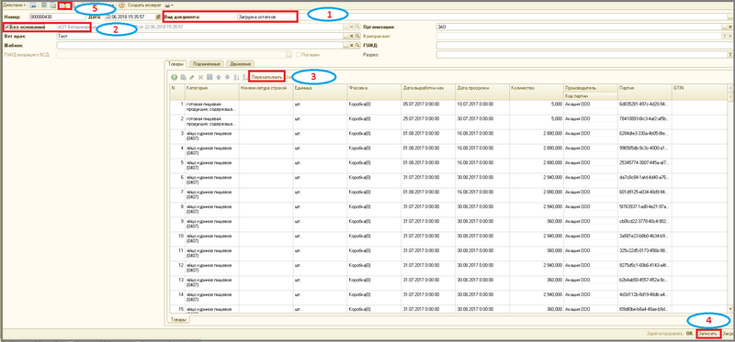Clear the Организация field with X
735x342 pixels.
point(730,27)
